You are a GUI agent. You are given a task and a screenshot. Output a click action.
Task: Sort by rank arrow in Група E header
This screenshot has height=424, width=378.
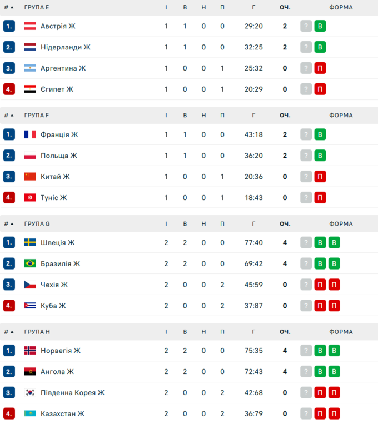pyautogui.click(x=12, y=8)
